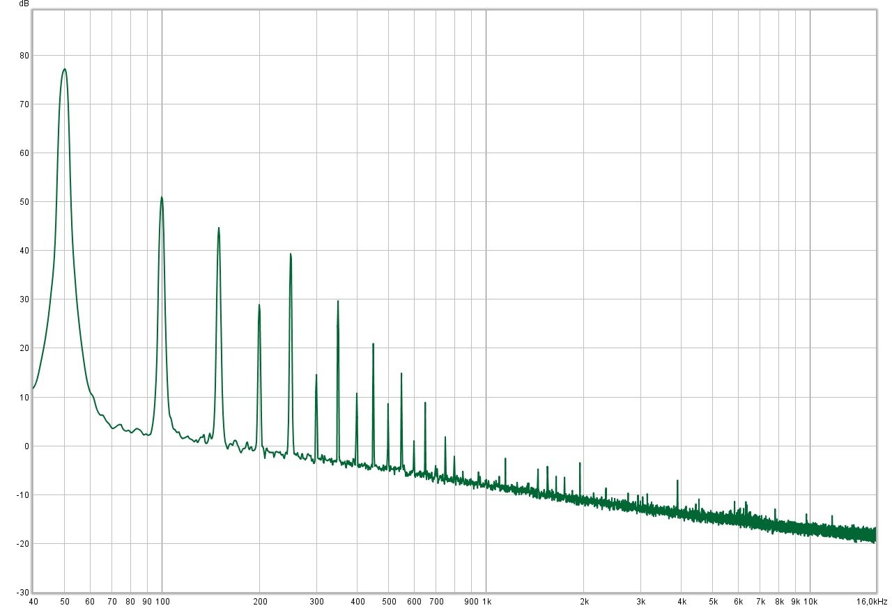Select the '-30' label on the dB axis
892x608 pixels.
pyautogui.click(x=22, y=593)
